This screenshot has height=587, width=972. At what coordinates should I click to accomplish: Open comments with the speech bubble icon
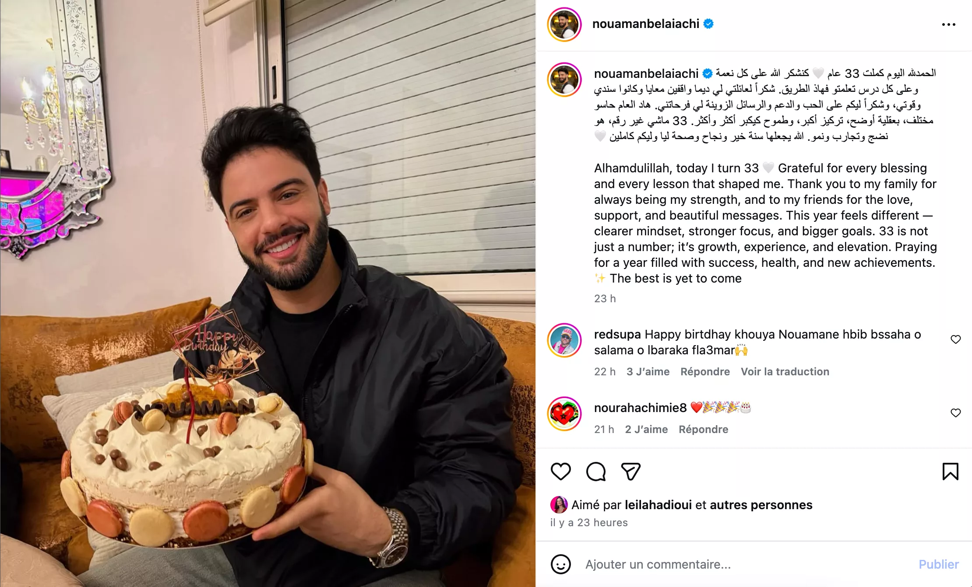click(596, 472)
